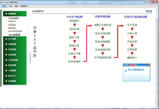Expand the 系统管理 sidebar section
Image resolution: width=159 pixels, height=109 pixels.
pos(15,81)
